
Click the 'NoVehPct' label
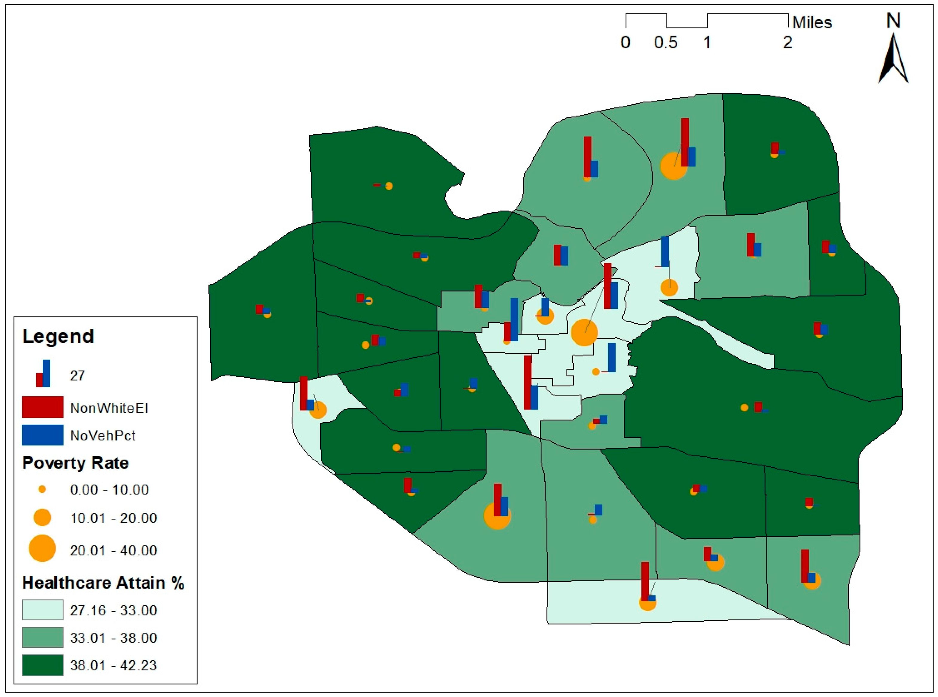coord(103,436)
